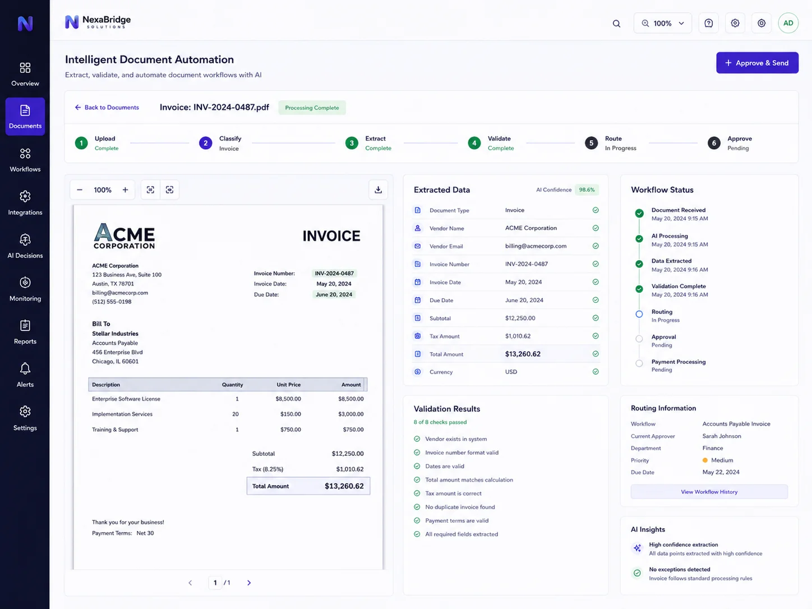Go to Integrations in the sidebar

click(x=25, y=203)
